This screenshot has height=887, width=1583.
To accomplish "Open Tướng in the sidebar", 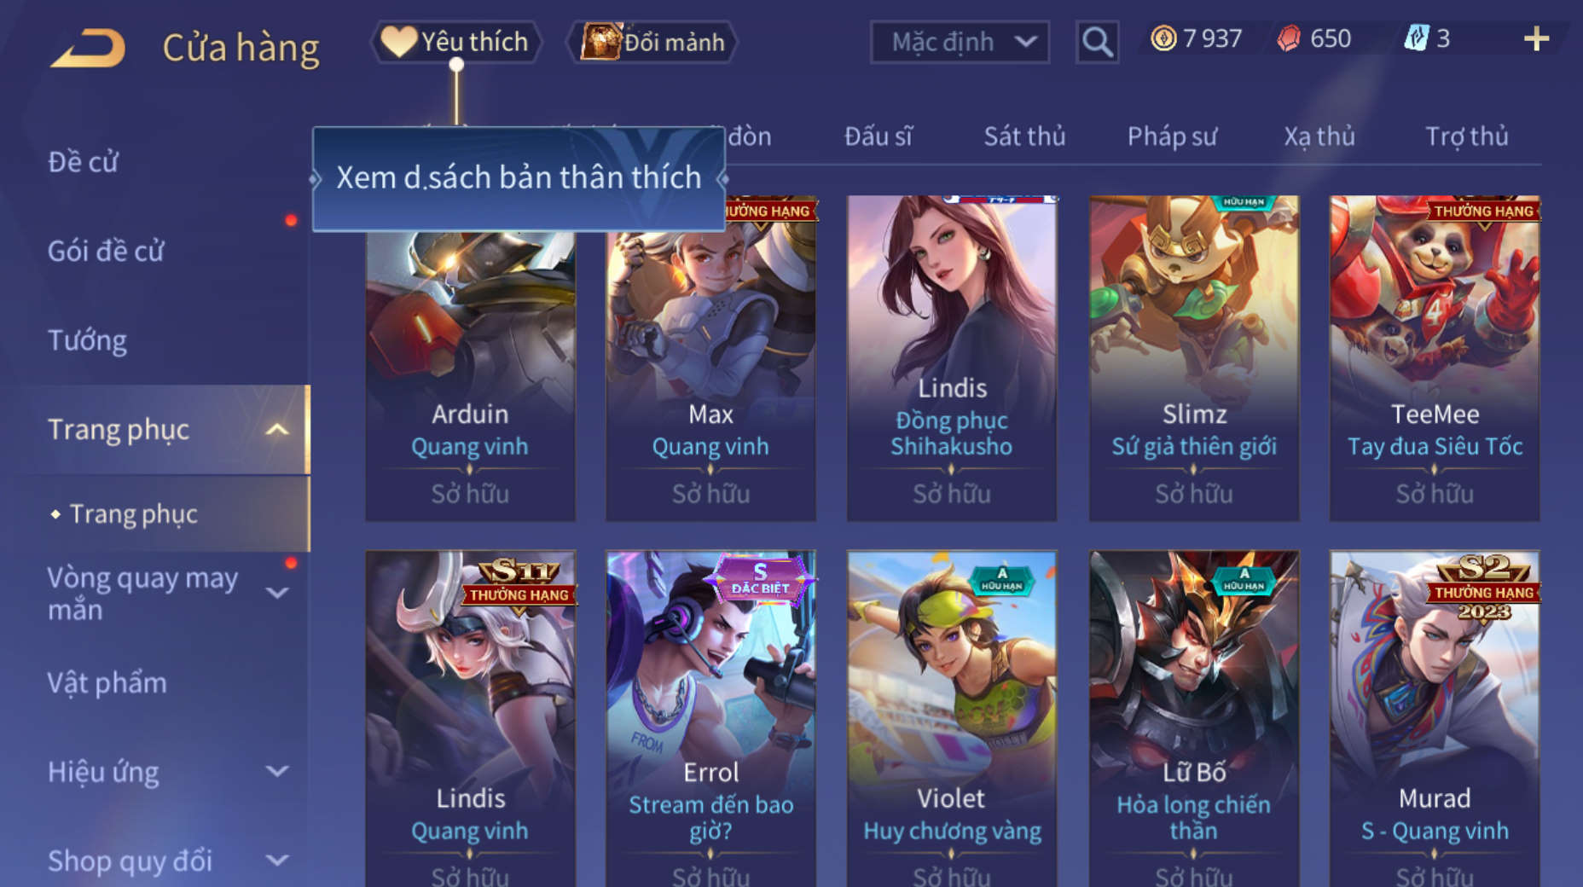I will (x=88, y=340).
